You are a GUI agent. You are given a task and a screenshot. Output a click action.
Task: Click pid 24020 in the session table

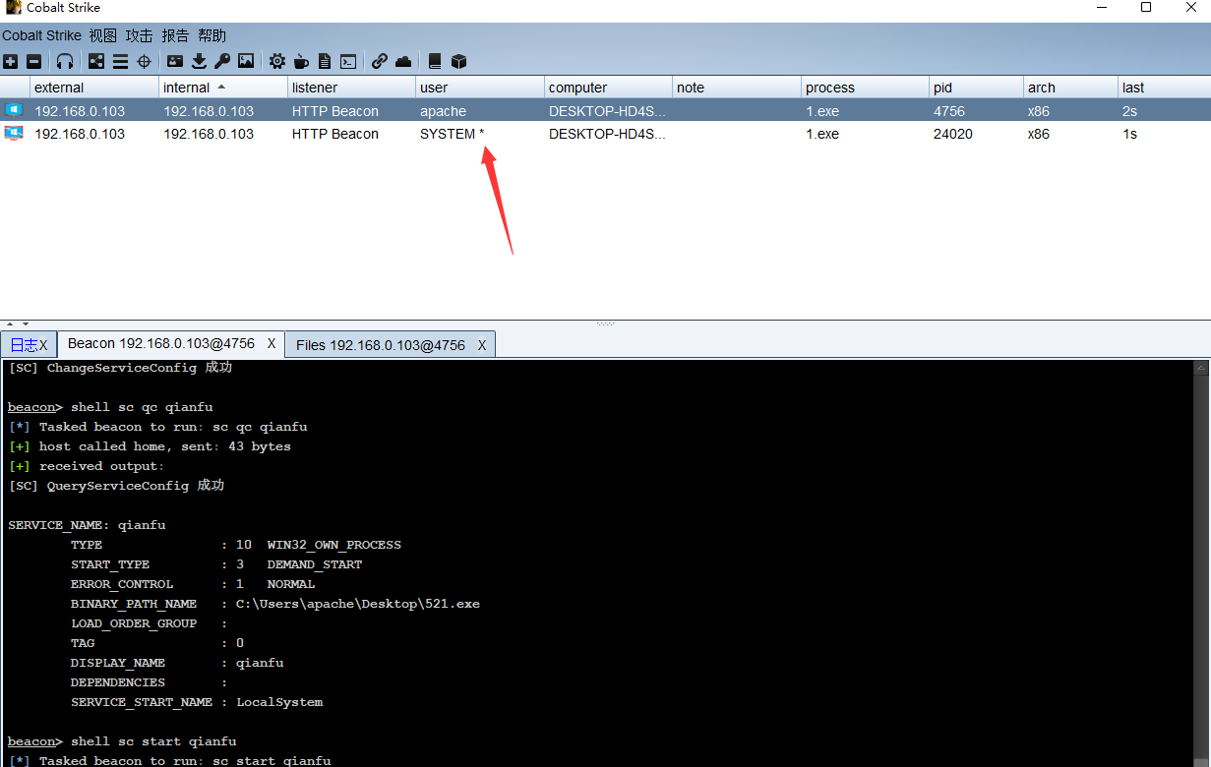[953, 134]
